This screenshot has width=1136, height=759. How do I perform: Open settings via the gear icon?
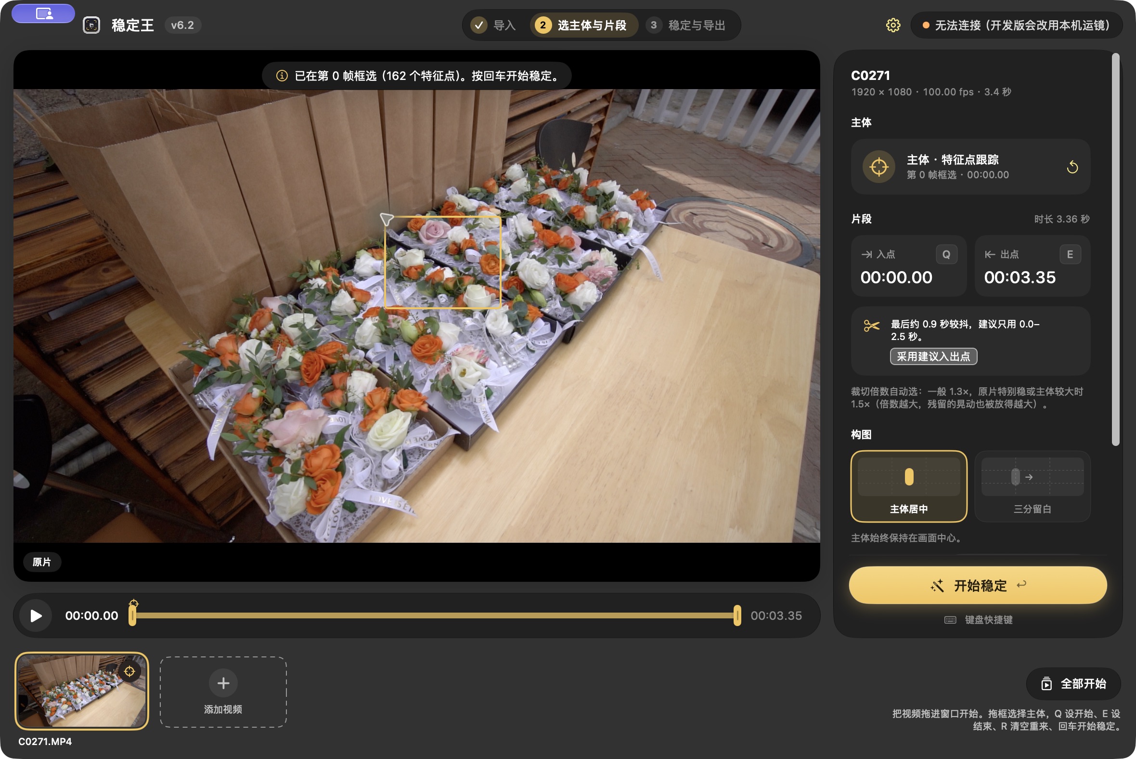(892, 25)
